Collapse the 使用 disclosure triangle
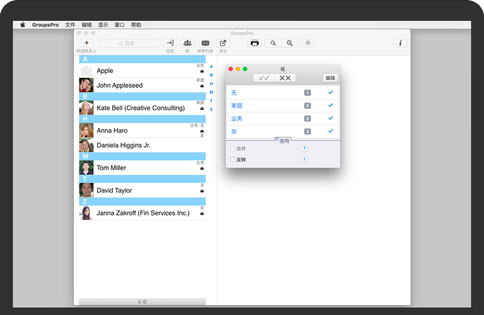Viewport: 484px width, 315px height. coord(277,140)
